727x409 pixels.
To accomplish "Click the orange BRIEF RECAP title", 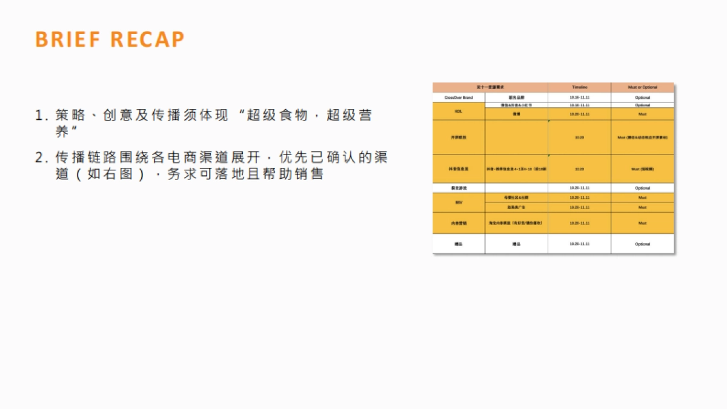I will (x=109, y=39).
